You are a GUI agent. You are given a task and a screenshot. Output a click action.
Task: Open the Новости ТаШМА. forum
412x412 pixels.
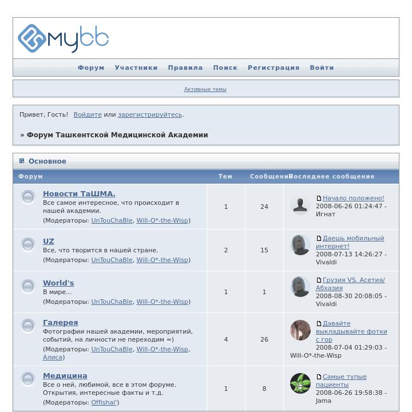[x=79, y=193]
